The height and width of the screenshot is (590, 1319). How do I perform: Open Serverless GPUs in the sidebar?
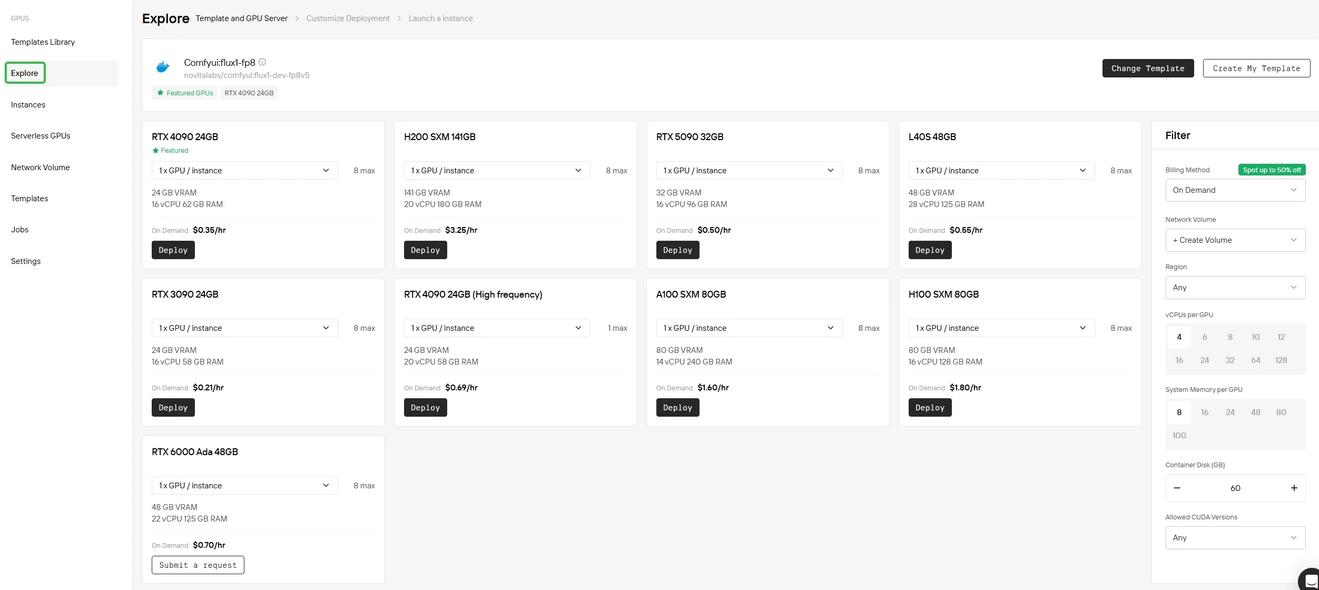point(41,136)
